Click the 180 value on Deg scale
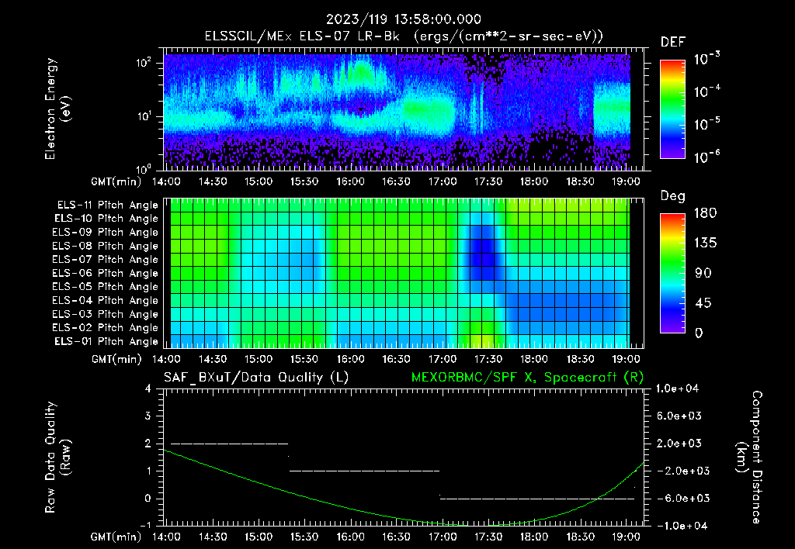 click(705, 212)
